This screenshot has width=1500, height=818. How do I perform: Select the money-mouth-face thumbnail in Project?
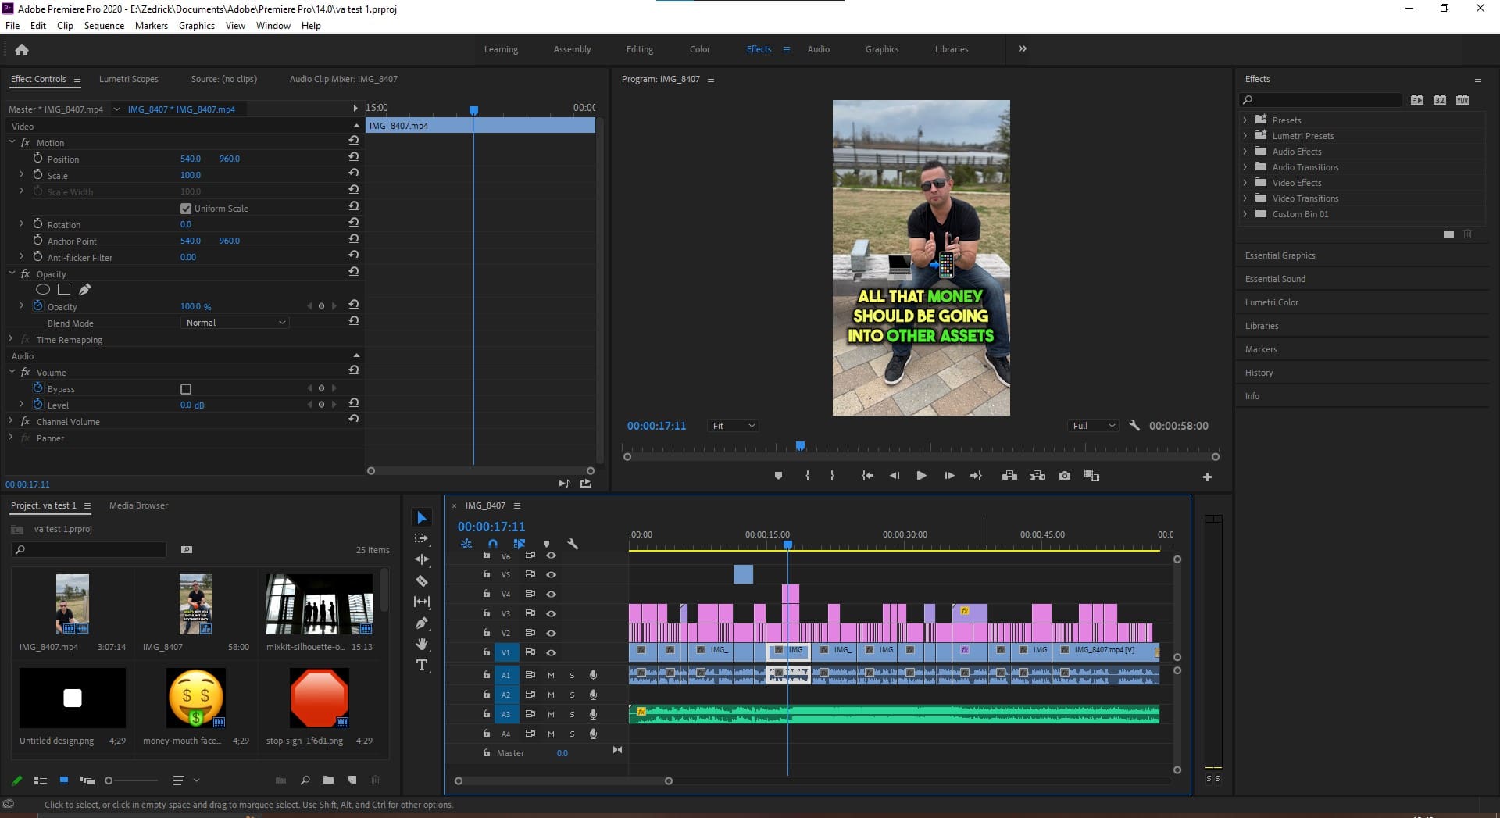(x=196, y=698)
